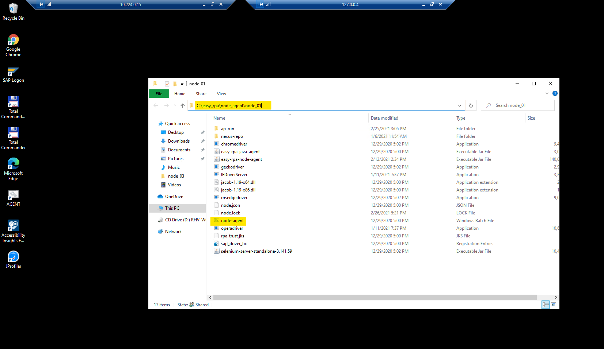Screen dimensions: 604x349
Task: Switch to large icons view in status bar
Action: point(554,305)
